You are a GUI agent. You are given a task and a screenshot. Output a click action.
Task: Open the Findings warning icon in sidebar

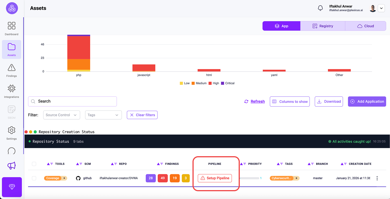pos(11,70)
